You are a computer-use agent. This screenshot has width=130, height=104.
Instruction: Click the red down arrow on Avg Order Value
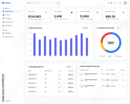click(x=107, y=19)
